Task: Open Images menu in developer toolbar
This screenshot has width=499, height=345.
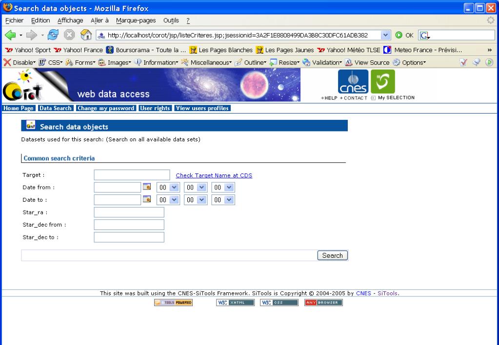Action: pos(115,62)
